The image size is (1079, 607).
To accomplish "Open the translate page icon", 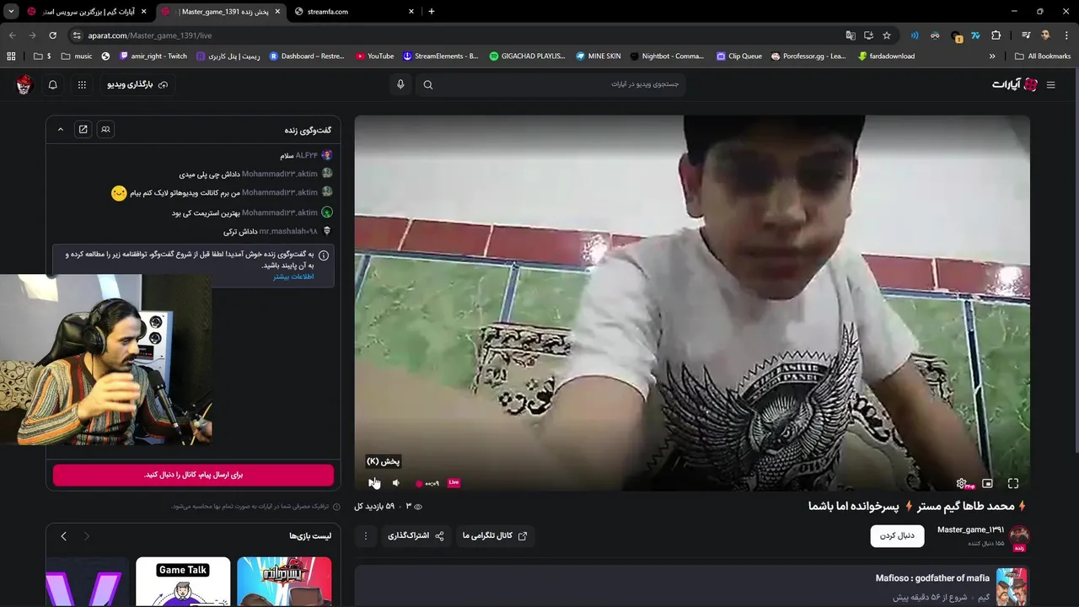I will pos(851,35).
